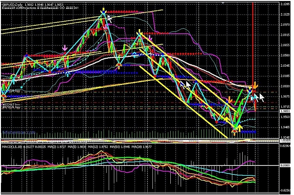Click the MA(12) 1.9752 label
The height and width of the screenshot is (195, 294).
coord(98,147)
